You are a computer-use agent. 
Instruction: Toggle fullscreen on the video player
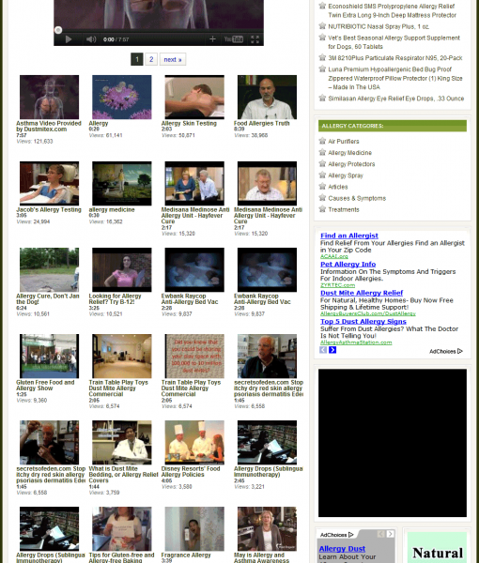pyautogui.click(x=255, y=39)
